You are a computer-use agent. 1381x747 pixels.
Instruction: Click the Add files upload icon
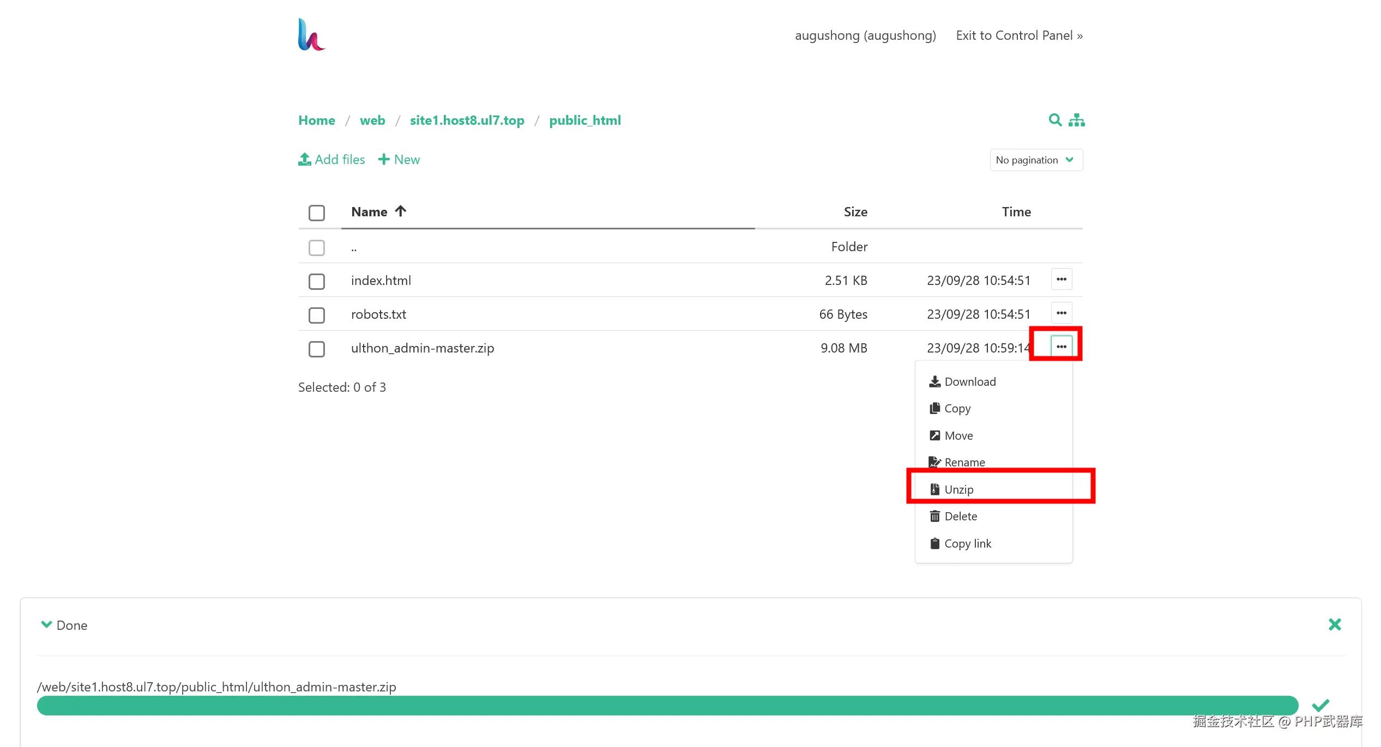[x=305, y=159]
